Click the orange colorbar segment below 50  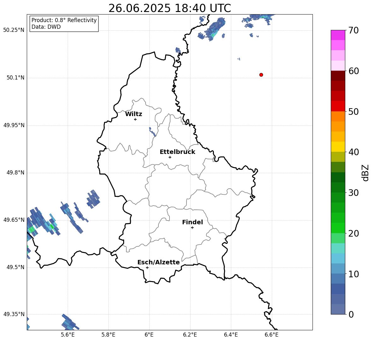(338, 116)
